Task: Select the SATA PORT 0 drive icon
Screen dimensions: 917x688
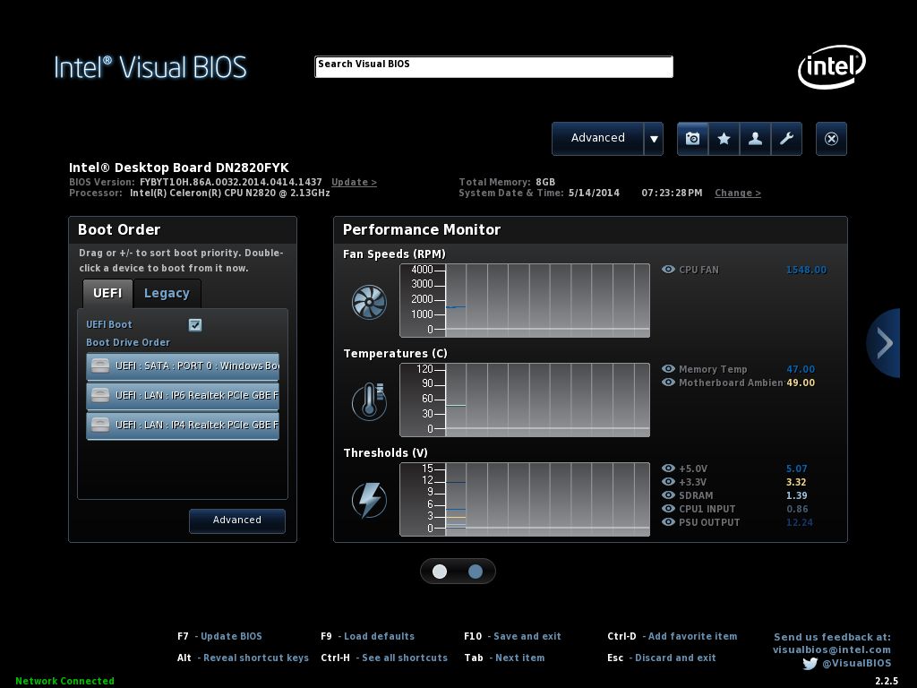Action: point(100,365)
